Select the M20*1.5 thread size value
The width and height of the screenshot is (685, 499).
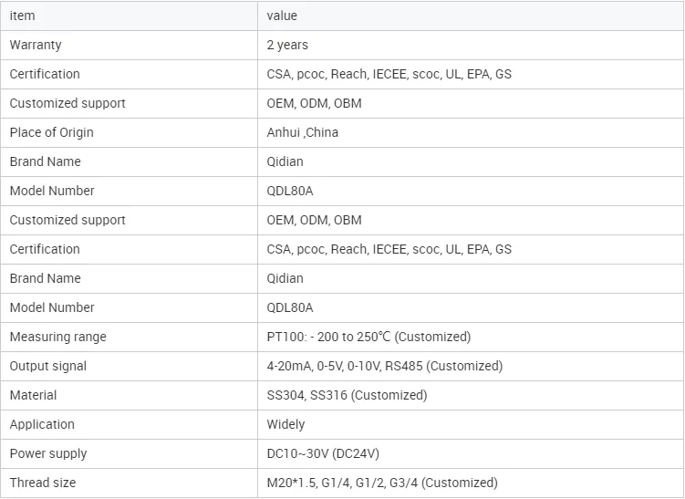click(x=382, y=483)
